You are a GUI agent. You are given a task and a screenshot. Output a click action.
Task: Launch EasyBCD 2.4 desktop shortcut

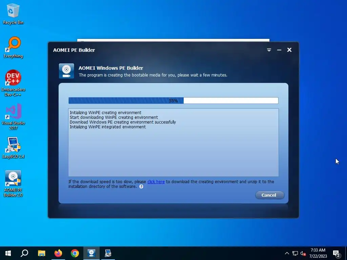pyautogui.click(x=13, y=148)
